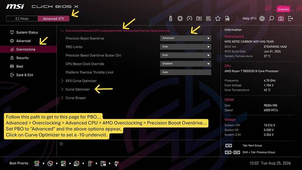302x170 pixels.
Task: Click the date and time in the bottom bar
Action: pyautogui.click(x=270, y=163)
